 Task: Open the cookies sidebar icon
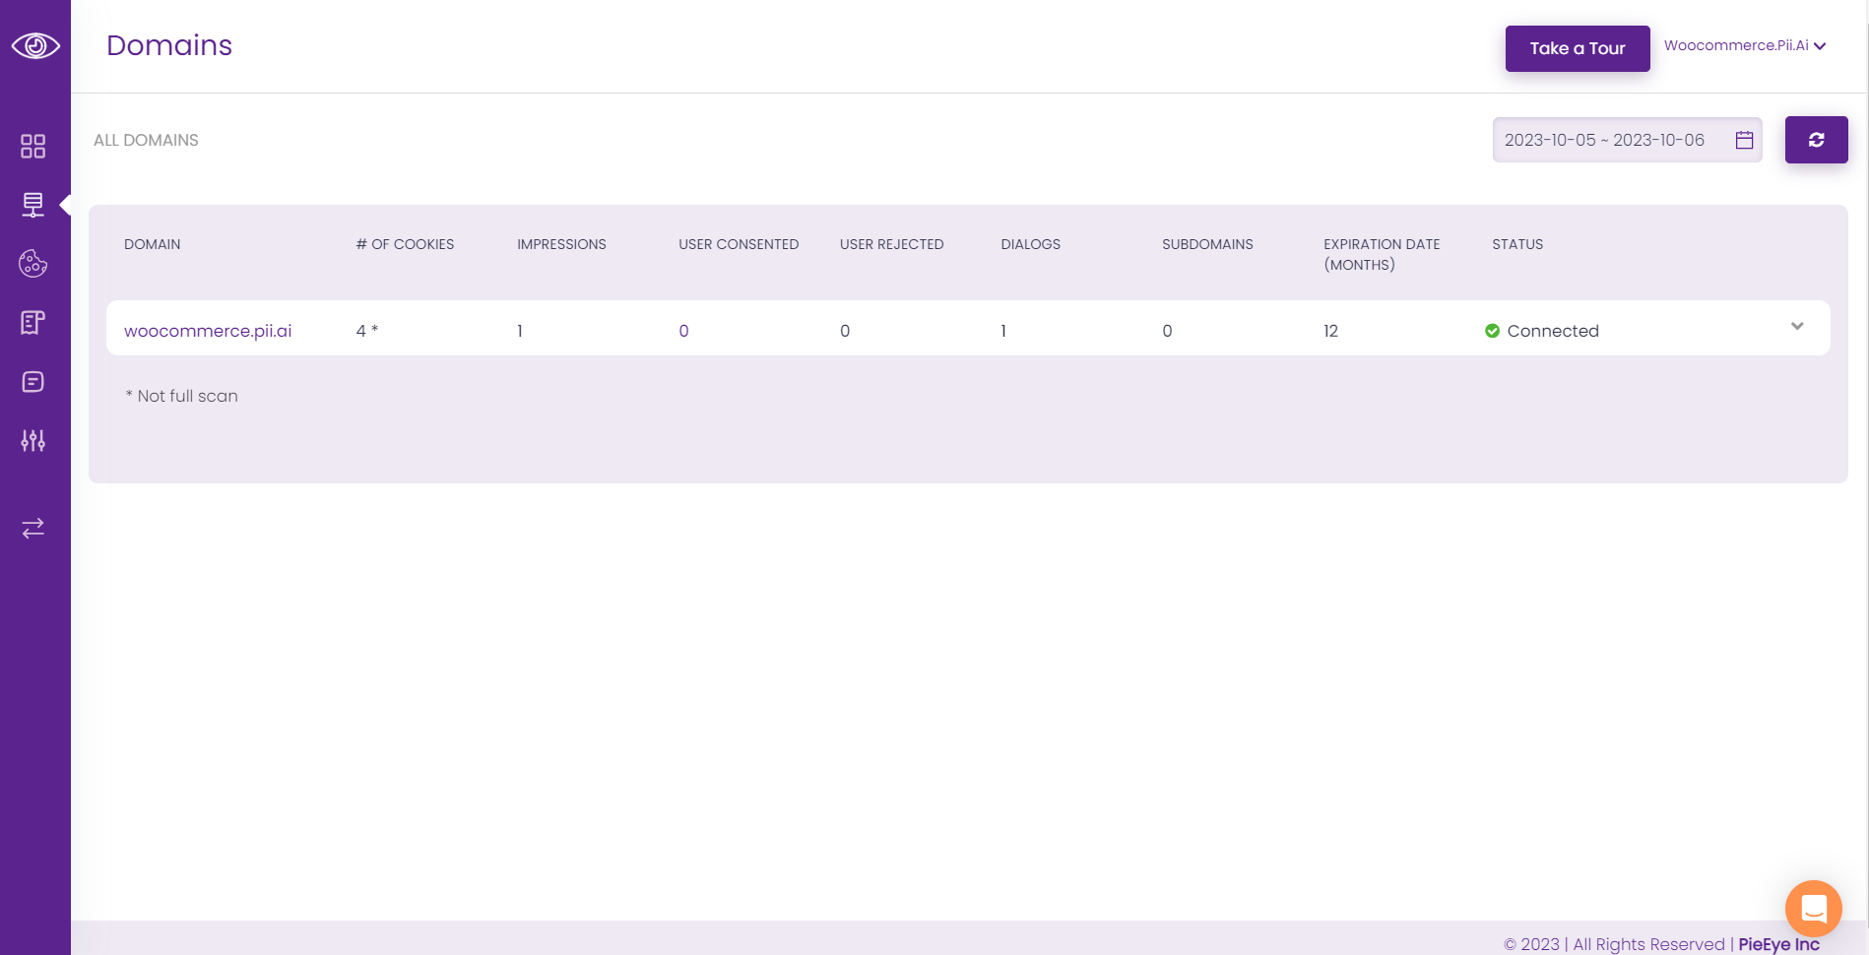33,263
